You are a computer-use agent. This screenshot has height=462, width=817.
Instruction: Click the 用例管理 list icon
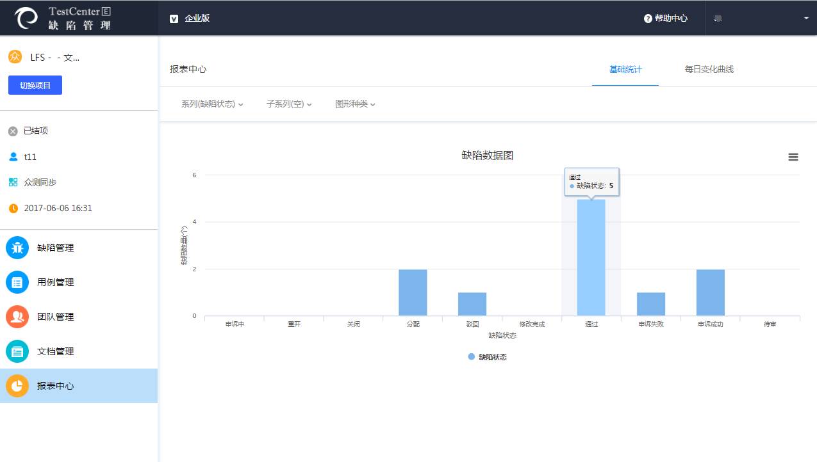tap(17, 282)
